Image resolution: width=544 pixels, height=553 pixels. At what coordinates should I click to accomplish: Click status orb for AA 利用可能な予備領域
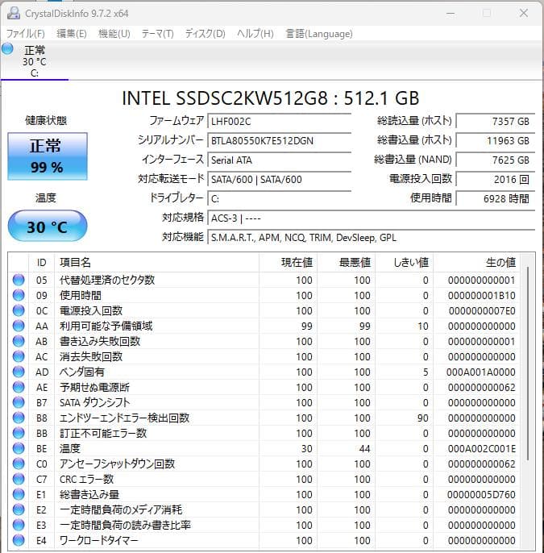pyautogui.click(x=19, y=326)
